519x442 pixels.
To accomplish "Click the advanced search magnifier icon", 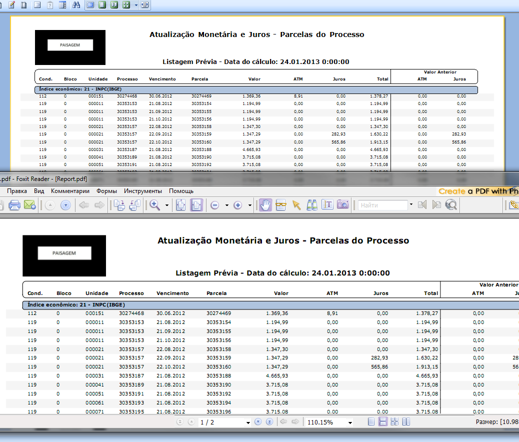I will click(451, 205).
